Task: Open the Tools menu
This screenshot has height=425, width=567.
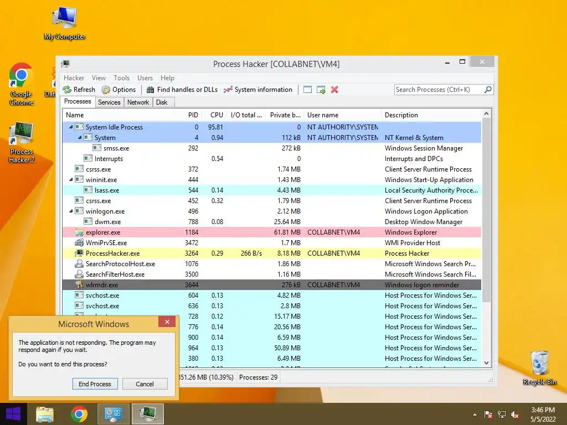Action: click(x=121, y=78)
